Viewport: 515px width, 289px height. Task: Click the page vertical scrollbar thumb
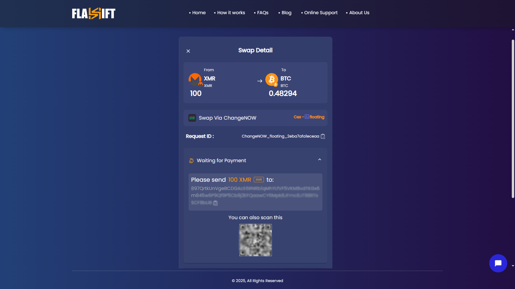click(x=513, y=119)
